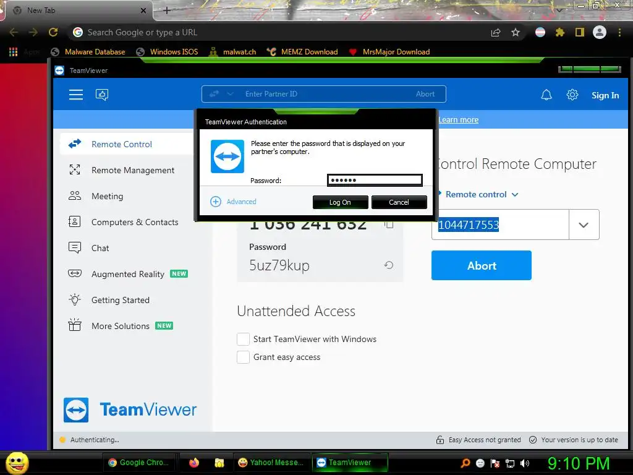Open Chrome three-dot menu
Image resolution: width=633 pixels, height=475 pixels.
click(619, 32)
